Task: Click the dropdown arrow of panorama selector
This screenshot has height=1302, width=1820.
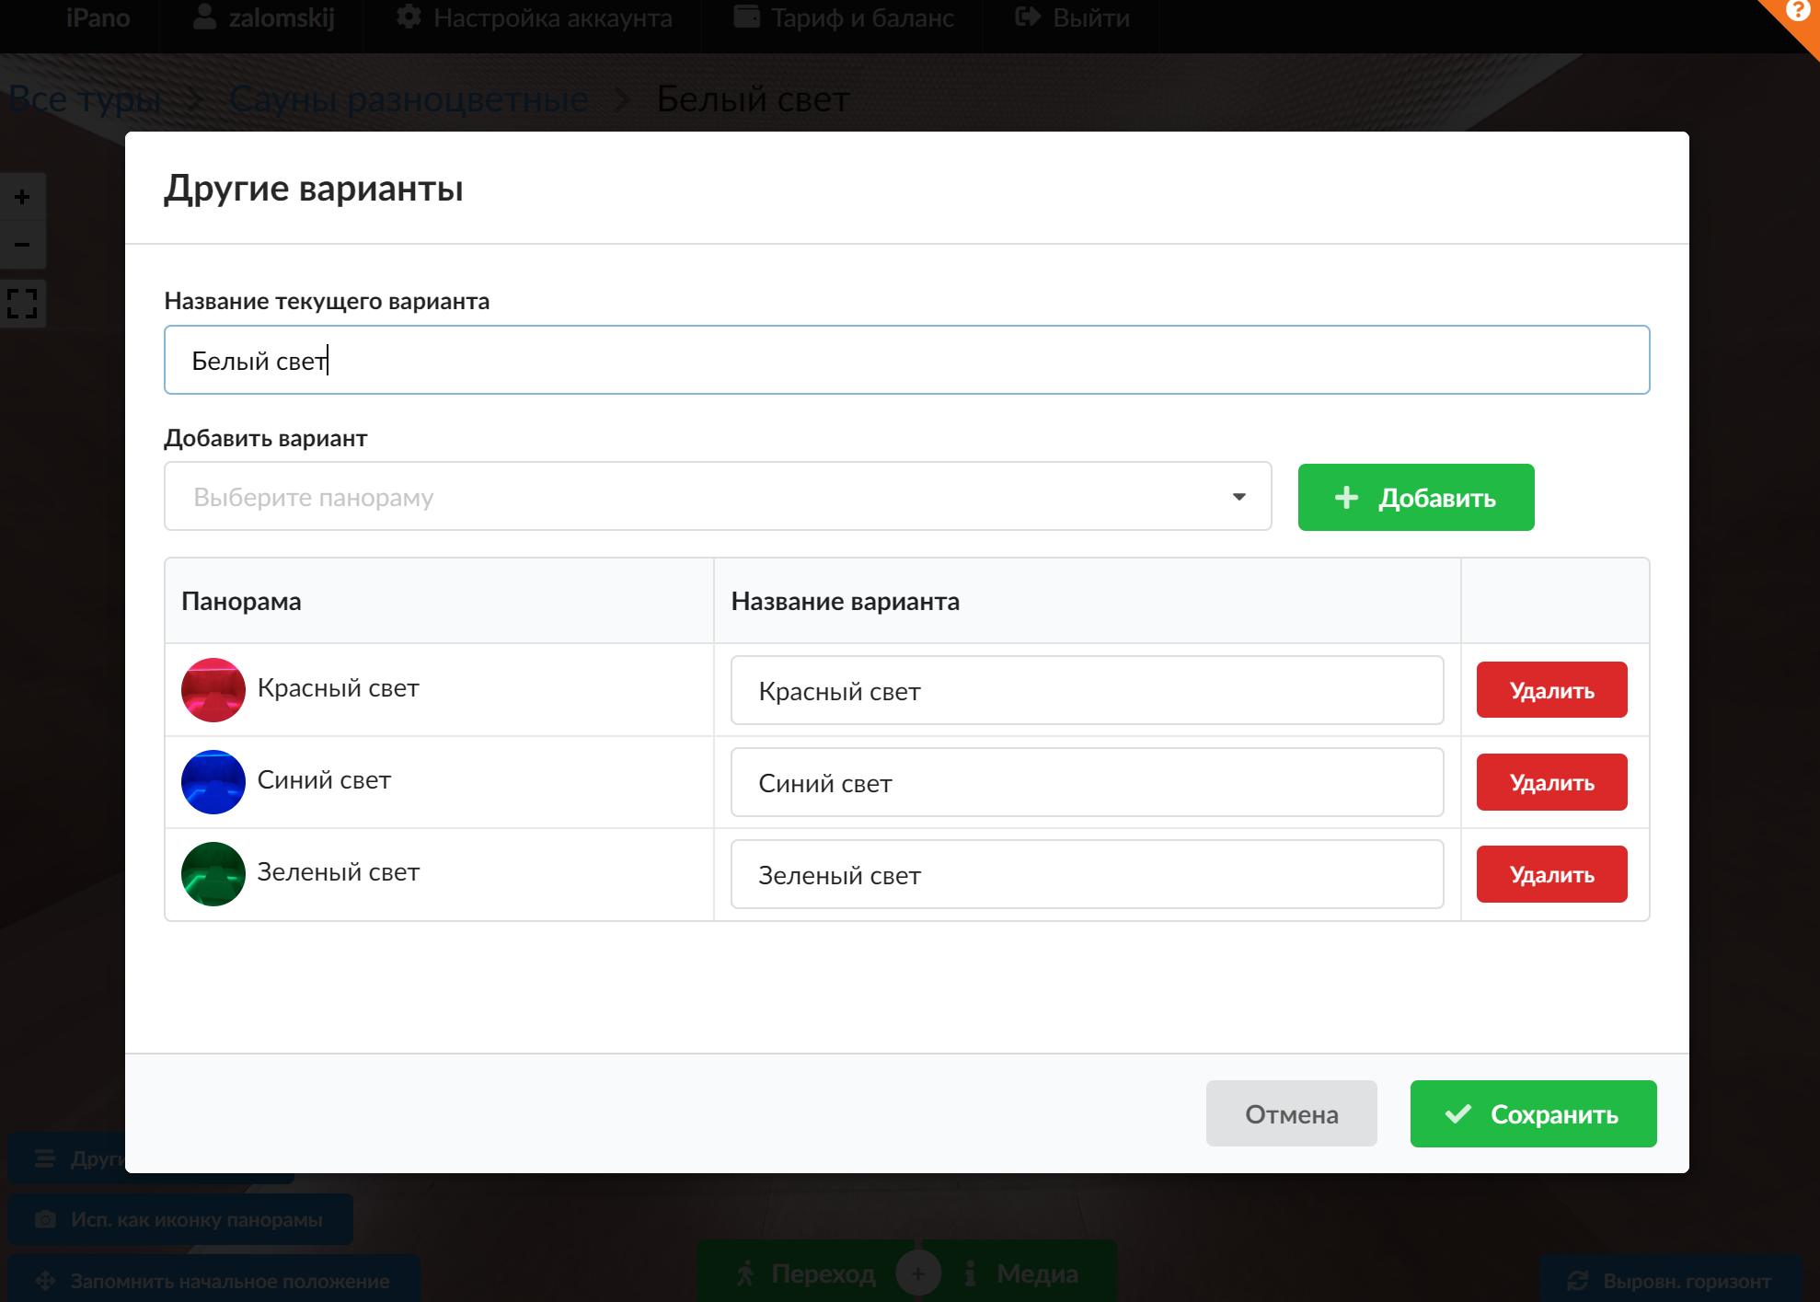Action: [1238, 497]
